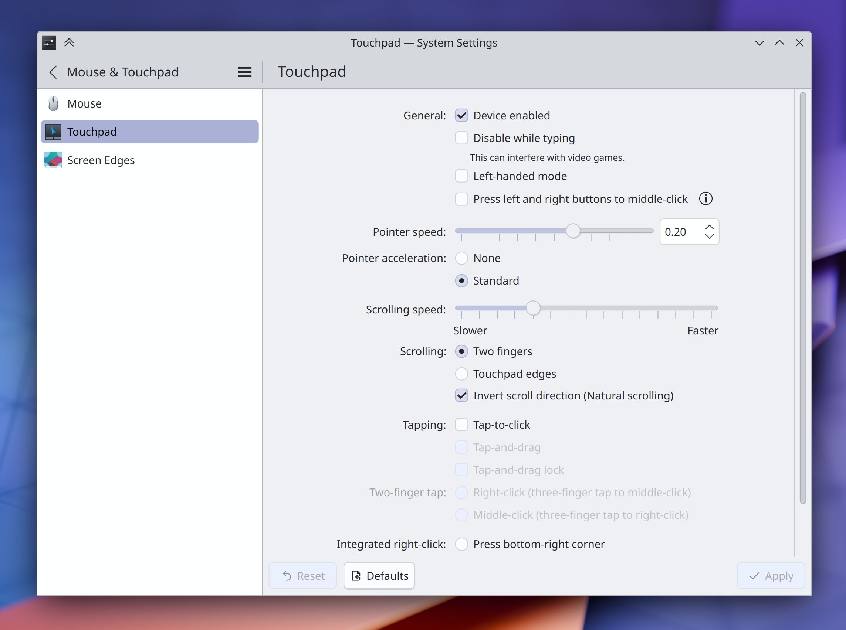This screenshot has width=846, height=630.
Task: Click the keep-above double chevron icon in the title bar
Action: [69, 43]
